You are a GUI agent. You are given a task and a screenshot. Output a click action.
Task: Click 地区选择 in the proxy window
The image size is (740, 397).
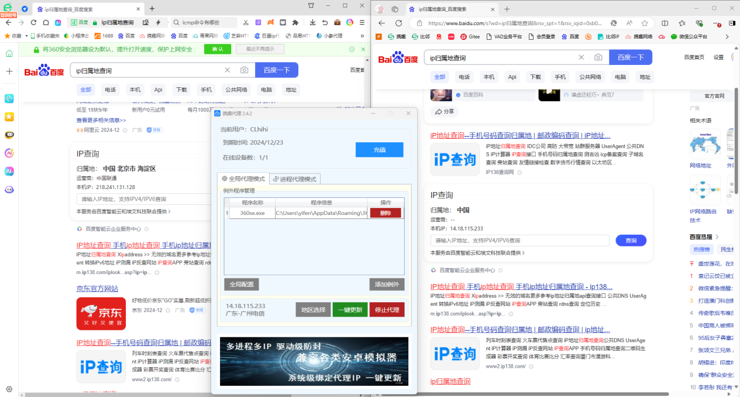[x=313, y=309]
